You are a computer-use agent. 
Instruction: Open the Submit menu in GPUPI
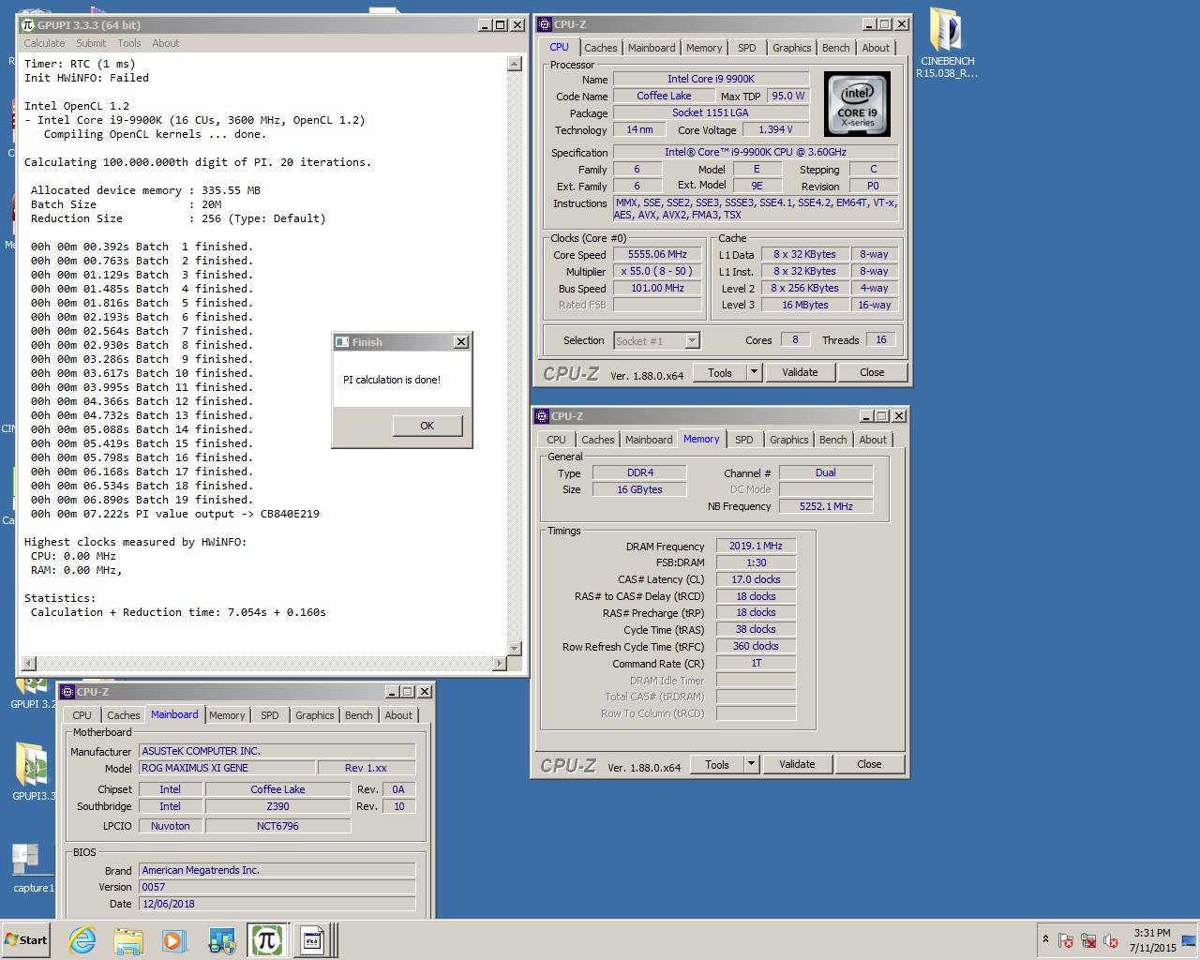pyautogui.click(x=91, y=43)
